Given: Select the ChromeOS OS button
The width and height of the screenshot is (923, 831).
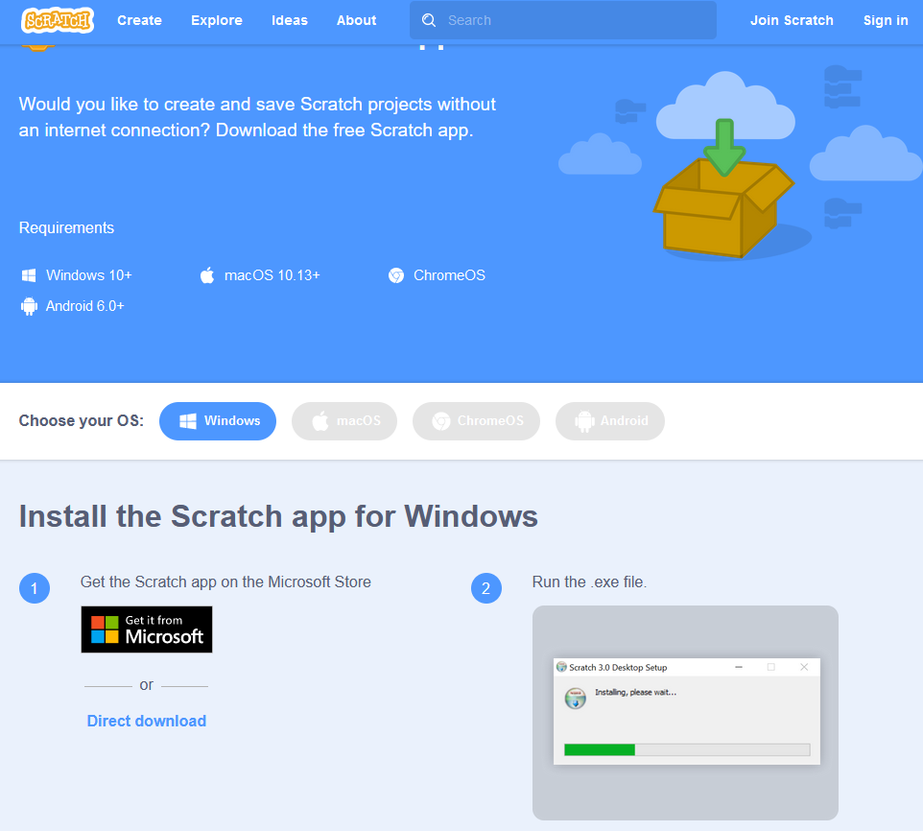Looking at the screenshot, I should click(x=476, y=421).
